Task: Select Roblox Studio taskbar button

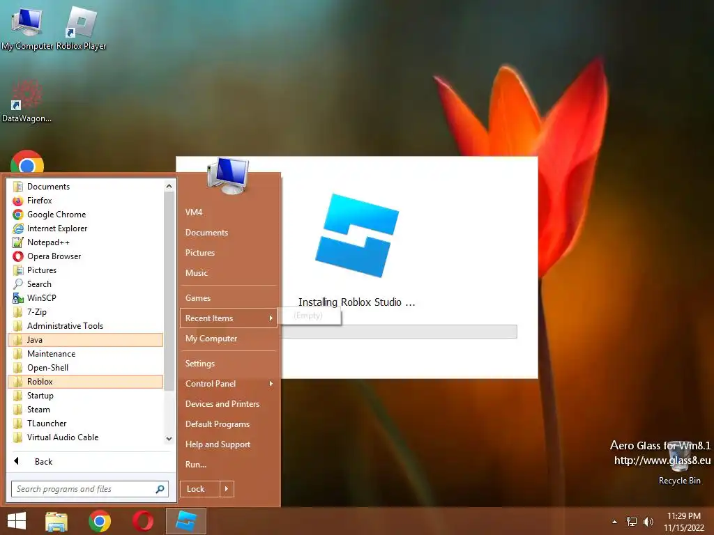Action: pos(186,521)
